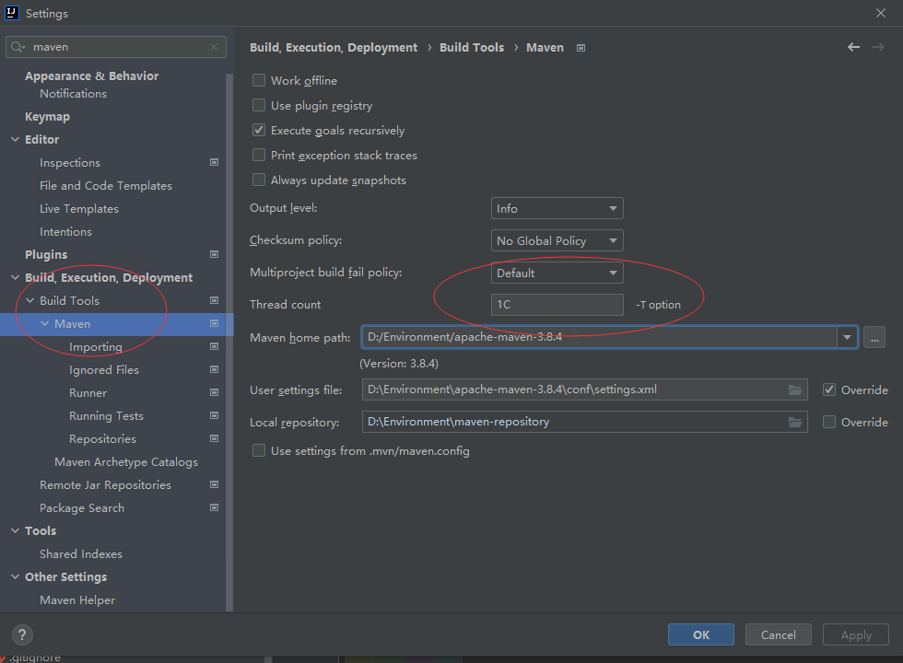
Task: Open the Output level dropdown
Action: click(x=557, y=209)
